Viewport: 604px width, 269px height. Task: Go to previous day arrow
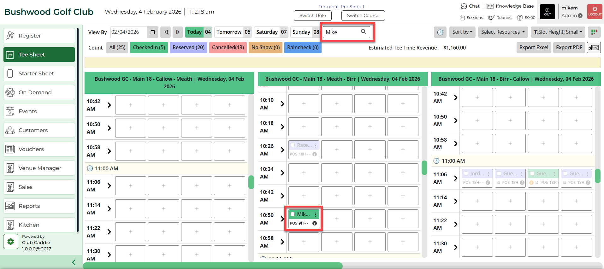166,32
